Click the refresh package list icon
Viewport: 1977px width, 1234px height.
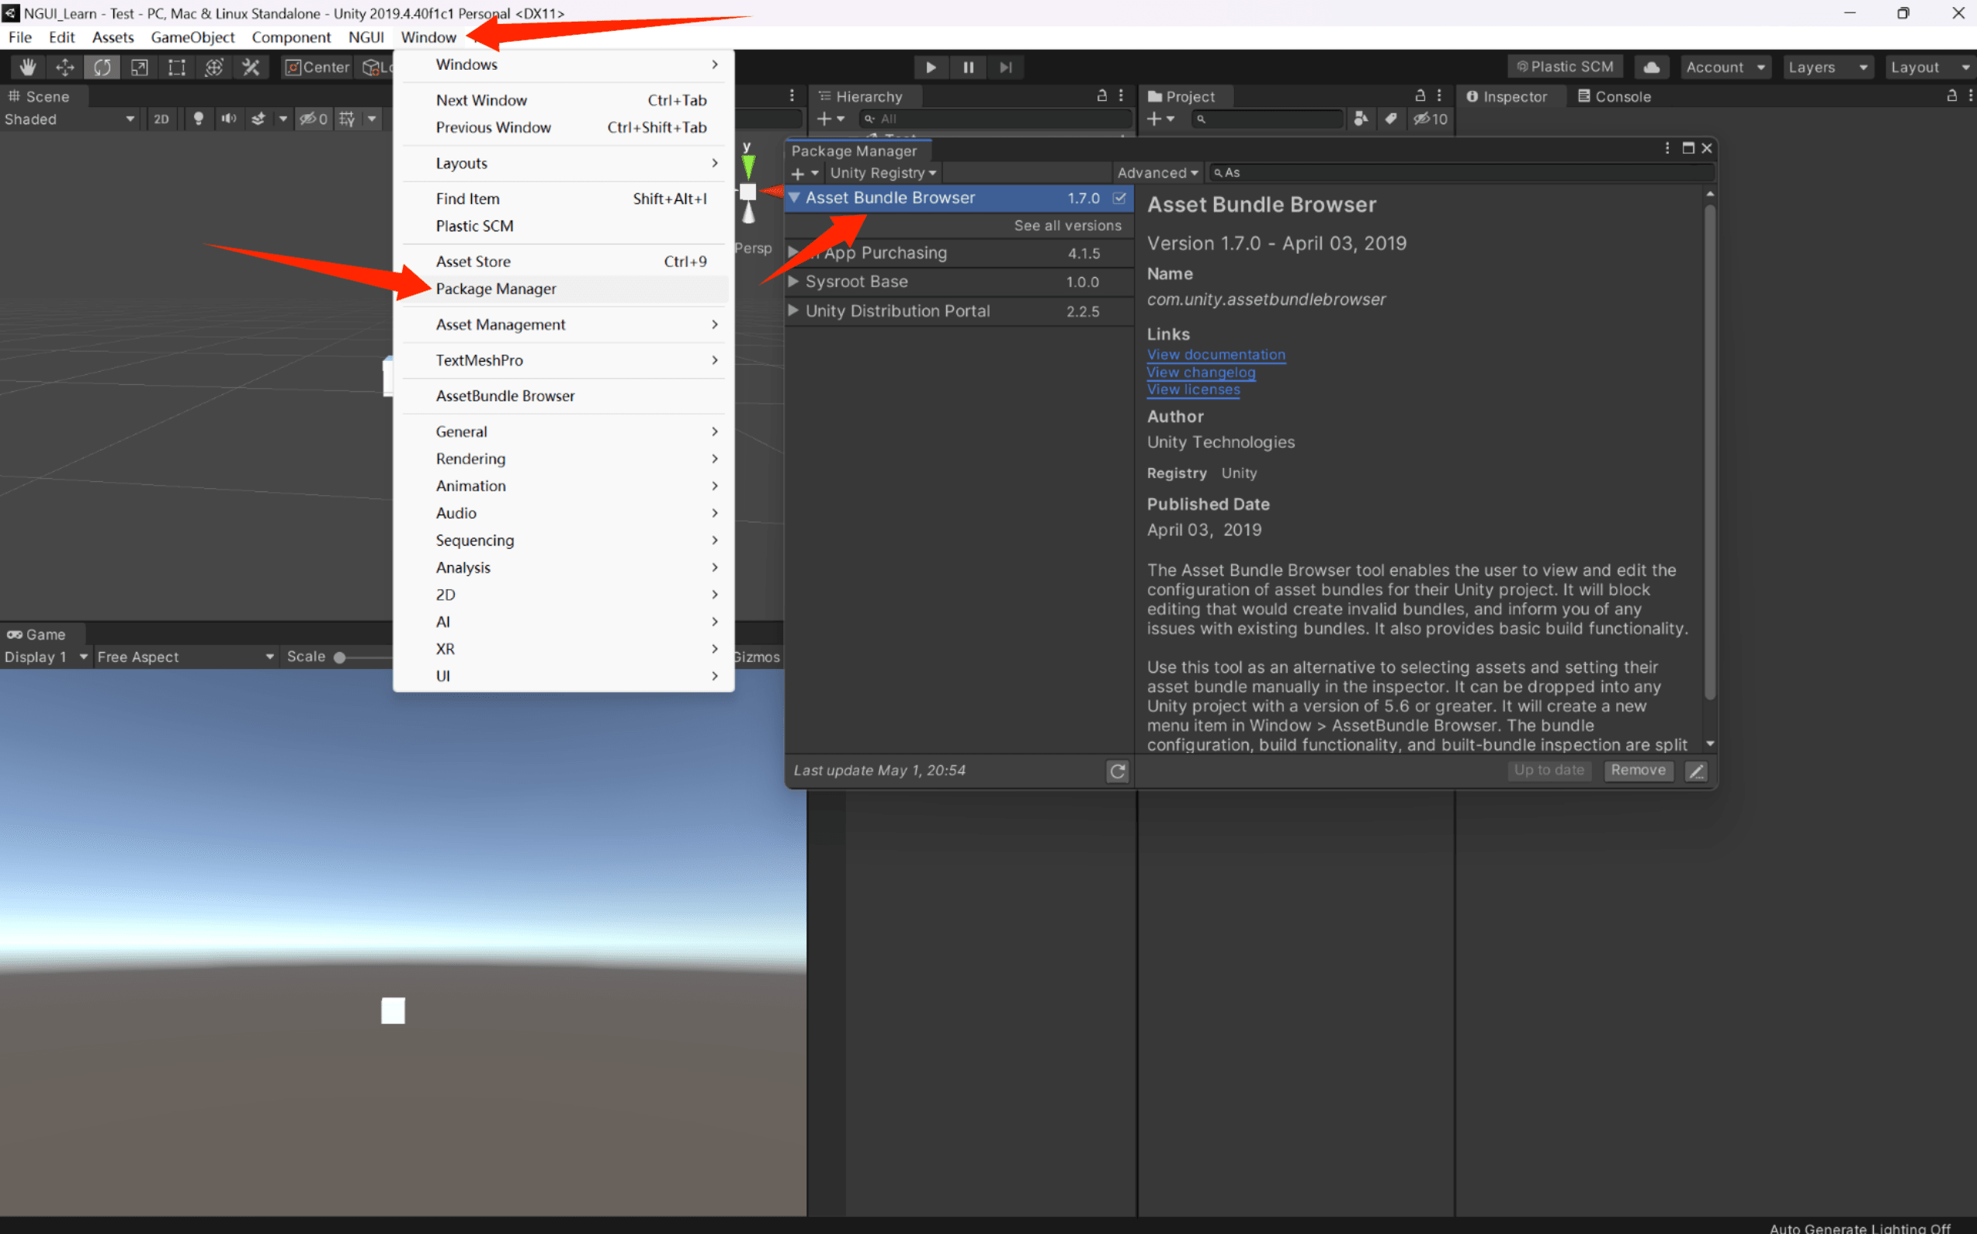coord(1118,771)
